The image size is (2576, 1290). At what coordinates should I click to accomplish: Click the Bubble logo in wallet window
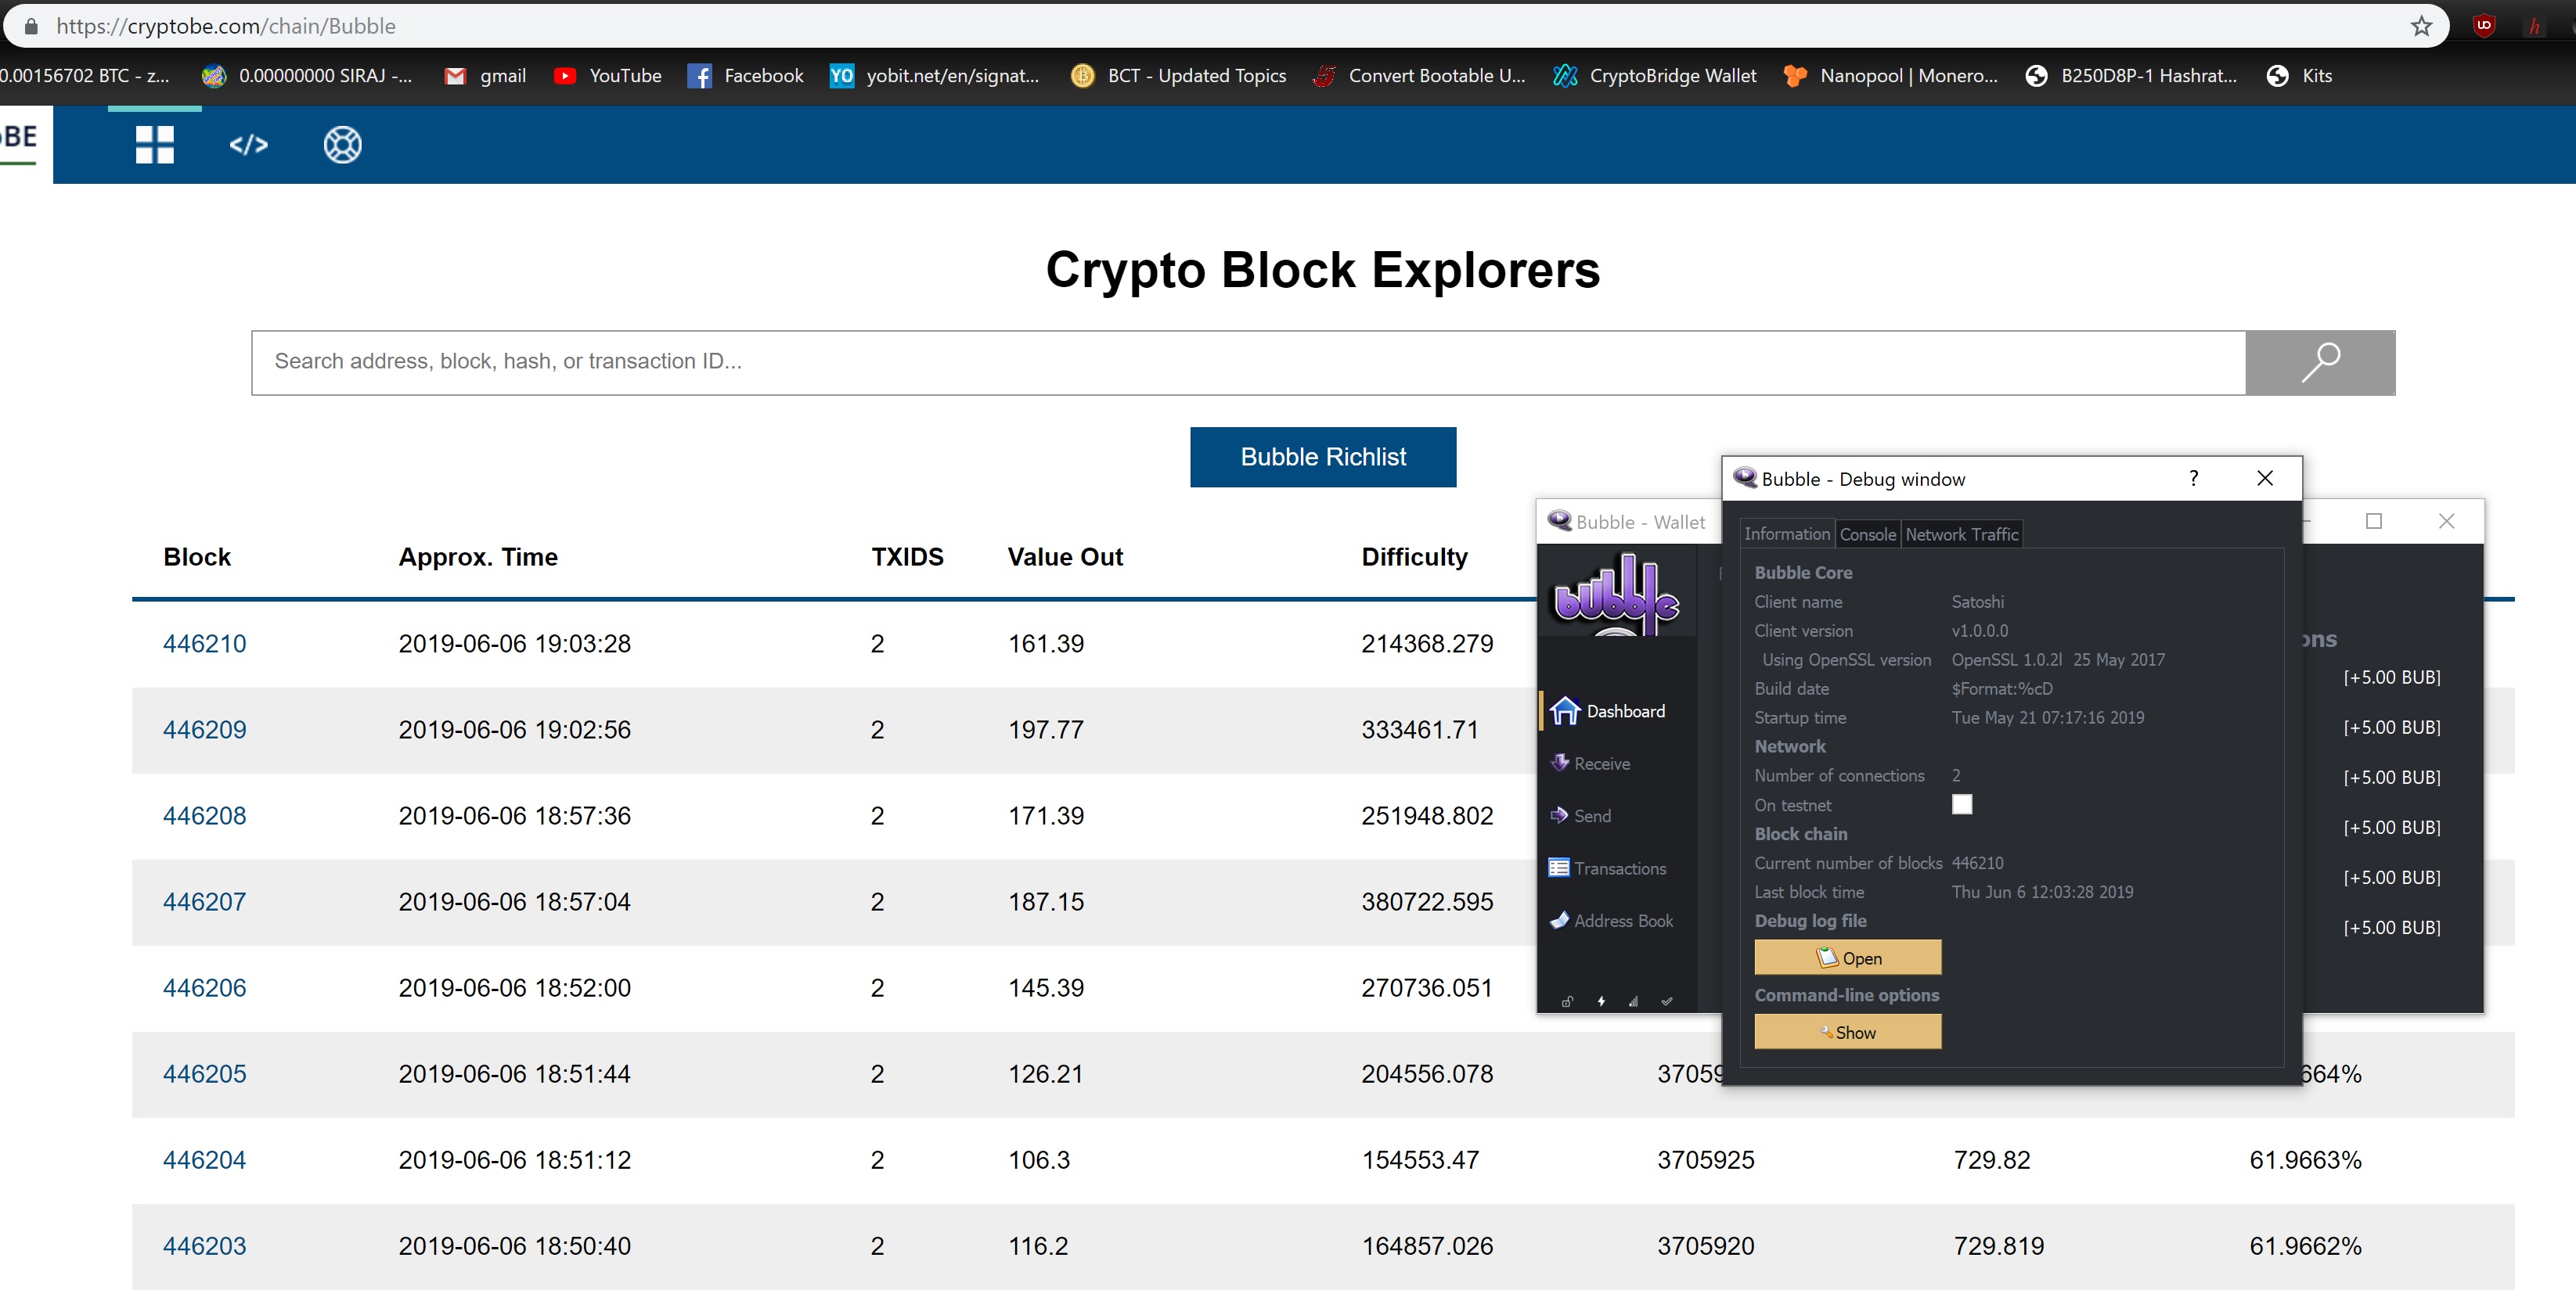click(x=1617, y=595)
